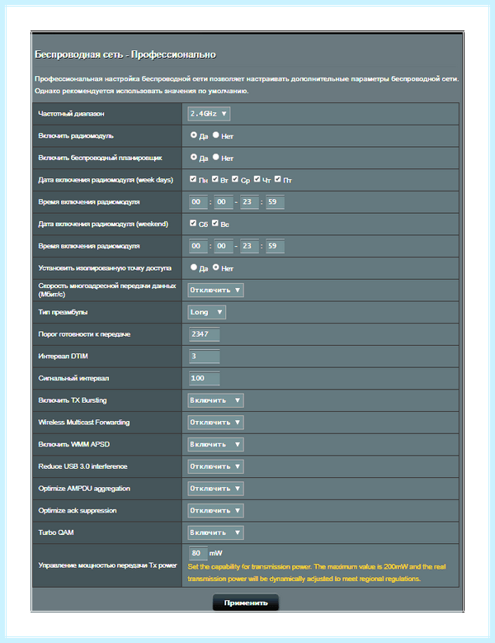This screenshot has width=495, height=643.
Task: Open Wireless Multicast Forwarding dropdown
Action: [x=215, y=423]
